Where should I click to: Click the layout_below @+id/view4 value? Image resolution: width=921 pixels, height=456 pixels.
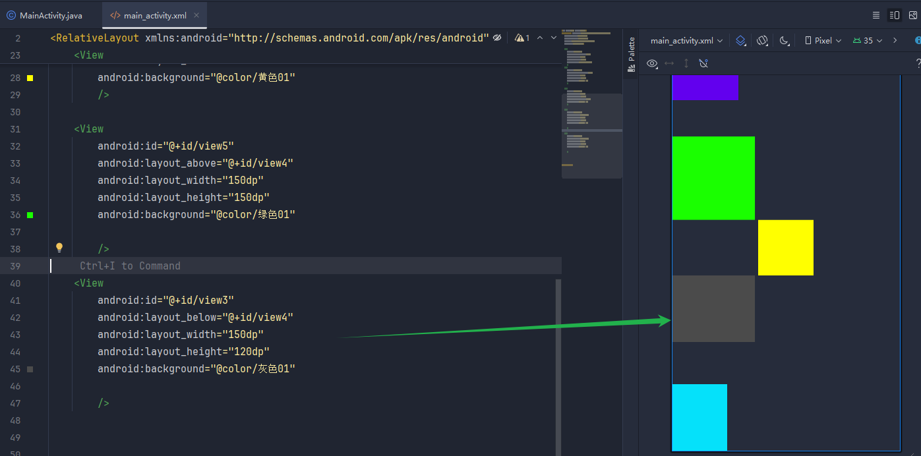point(258,318)
